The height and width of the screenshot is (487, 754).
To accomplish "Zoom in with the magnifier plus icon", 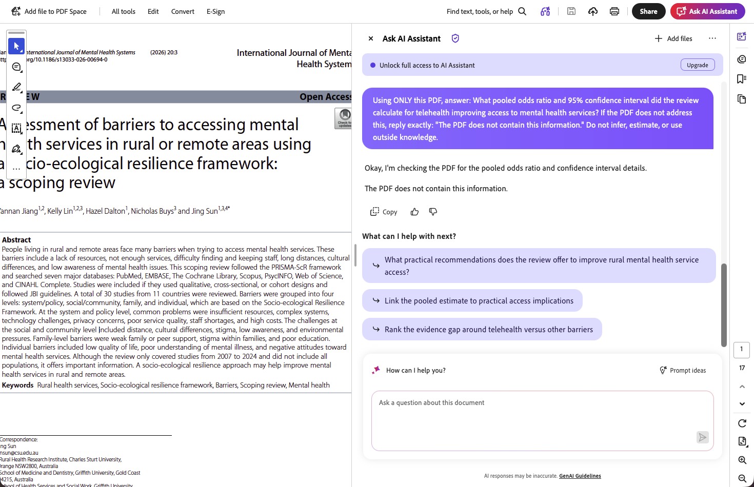I will pyautogui.click(x=742, y=460).
